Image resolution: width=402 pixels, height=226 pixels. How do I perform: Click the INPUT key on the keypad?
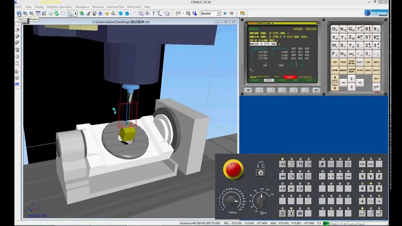[376, 62]
